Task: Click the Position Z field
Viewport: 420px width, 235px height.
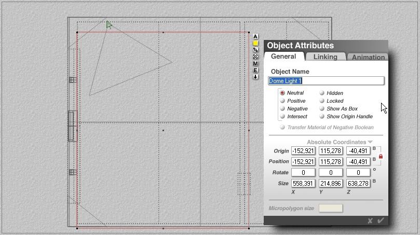Action: click(x=358, y=162)
